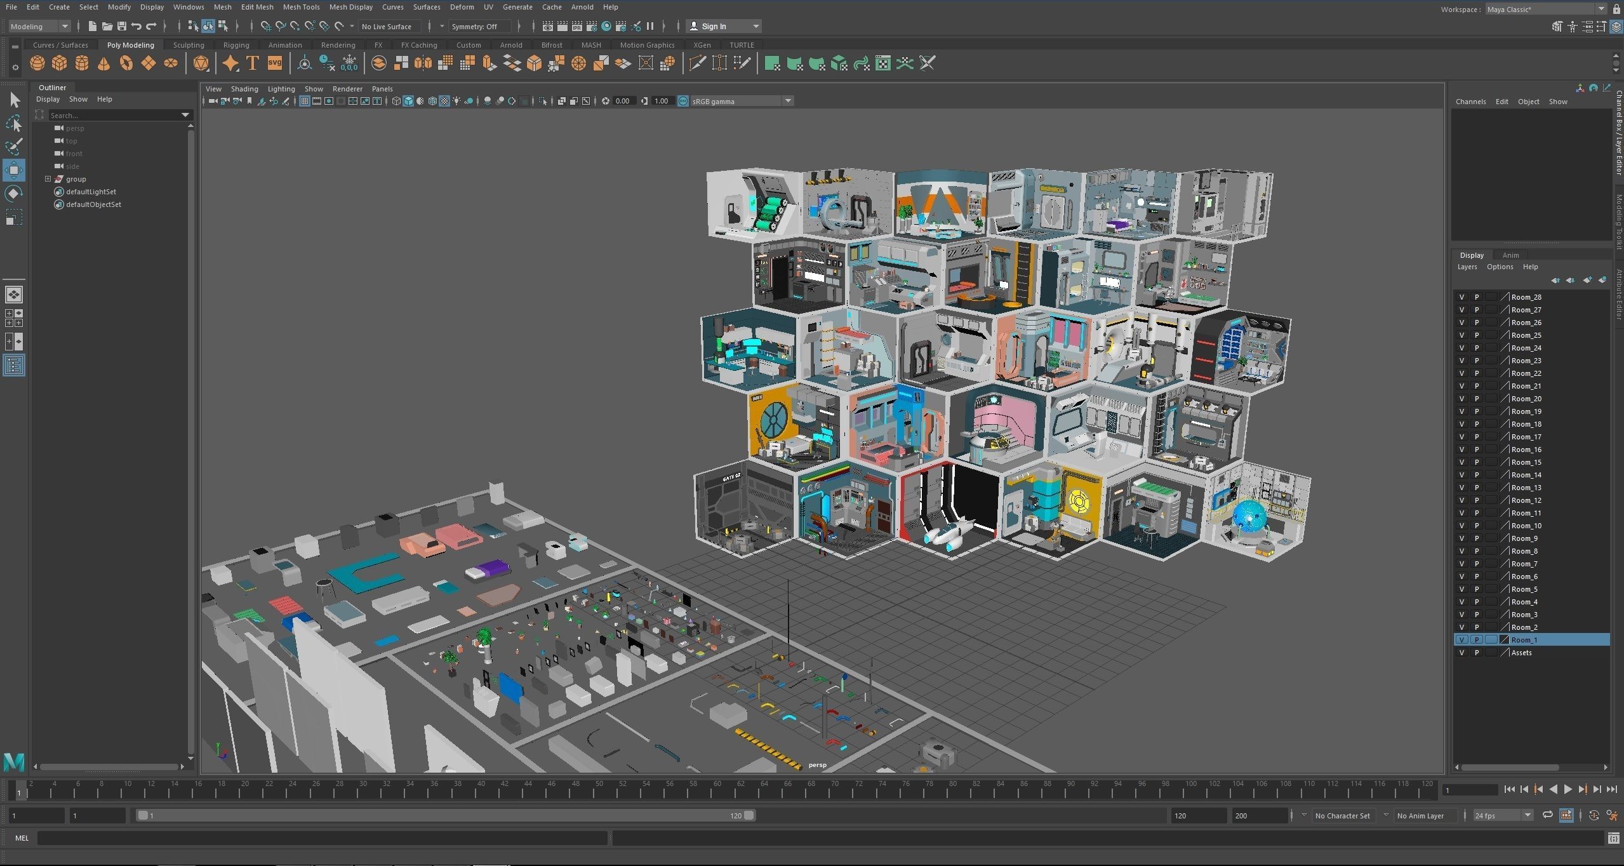
Task: Toggle the Outliner panel layout button
Action: (x=14, y=365)
